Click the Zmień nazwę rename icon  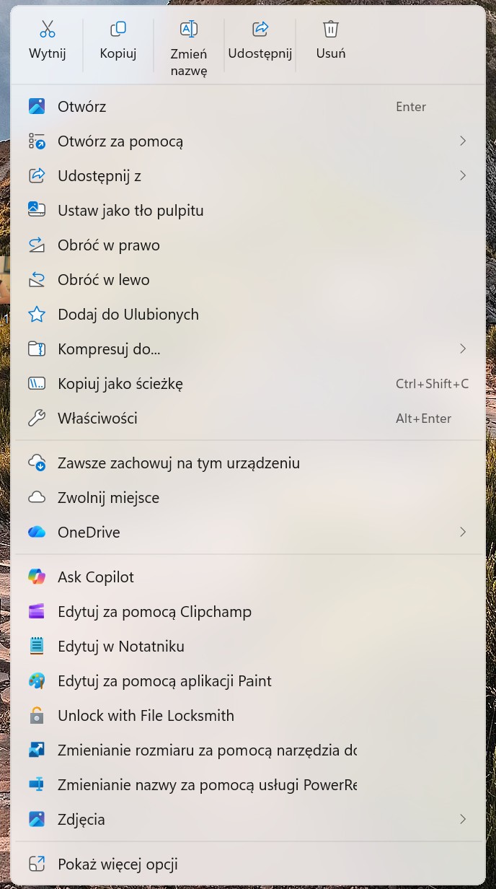pos(189,29)
